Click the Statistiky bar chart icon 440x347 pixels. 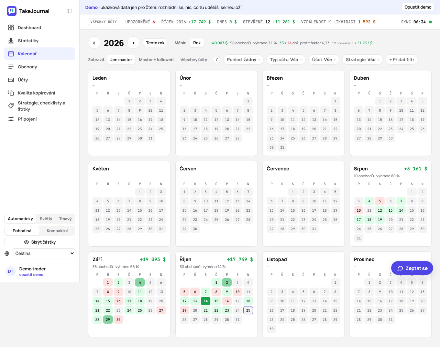point(11,41)
